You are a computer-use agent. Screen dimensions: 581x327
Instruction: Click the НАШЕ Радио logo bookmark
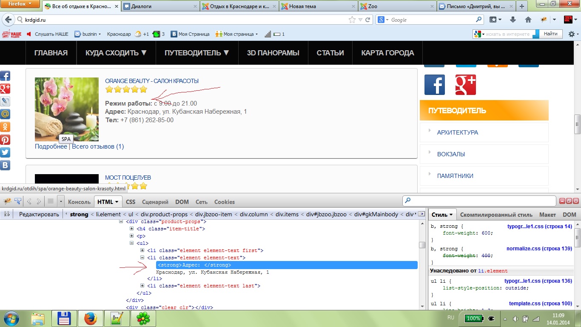click(11, 34)
